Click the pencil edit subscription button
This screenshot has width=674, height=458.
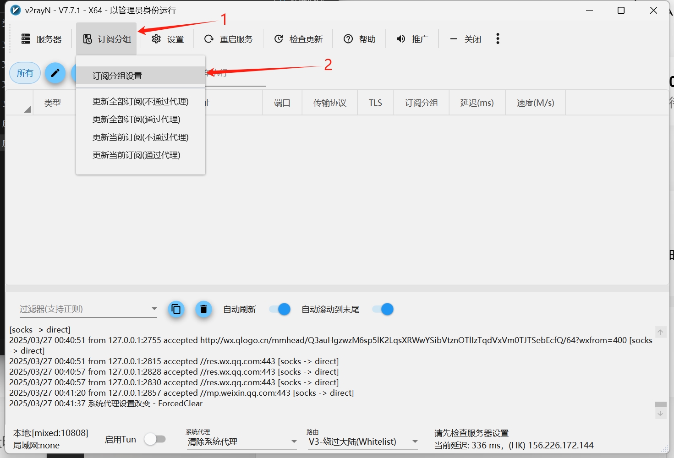[x=55, y=73]
